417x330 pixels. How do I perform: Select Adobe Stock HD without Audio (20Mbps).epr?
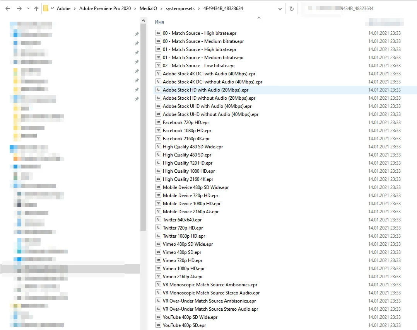209,98
